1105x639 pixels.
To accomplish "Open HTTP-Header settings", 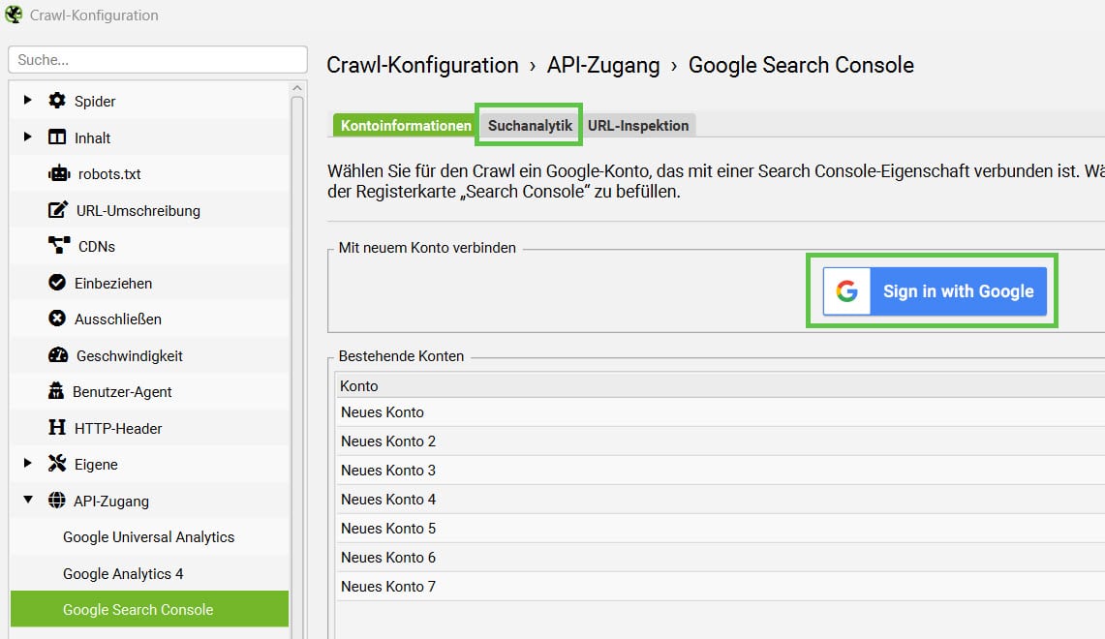I will tap(118, 428).
